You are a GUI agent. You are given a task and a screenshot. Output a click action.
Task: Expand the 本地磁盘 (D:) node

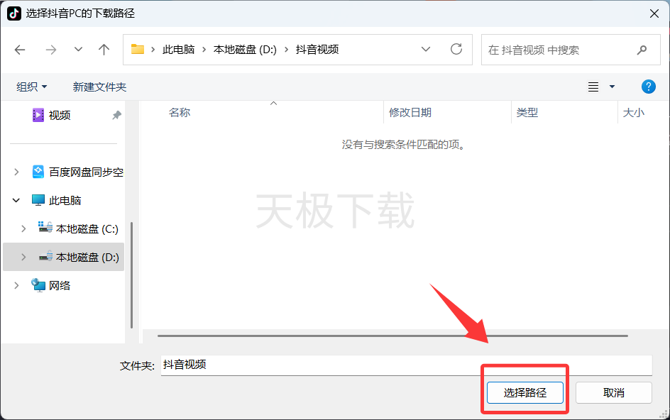point(23,257)
